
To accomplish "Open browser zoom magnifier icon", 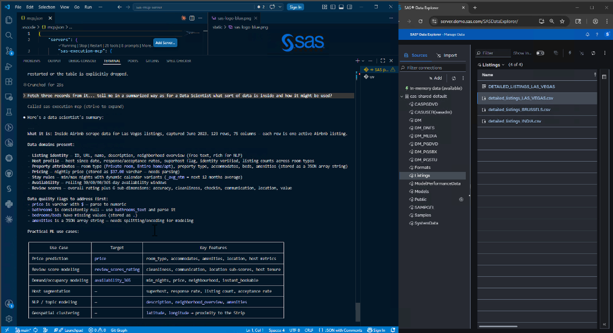I will [x=552, y=21].
